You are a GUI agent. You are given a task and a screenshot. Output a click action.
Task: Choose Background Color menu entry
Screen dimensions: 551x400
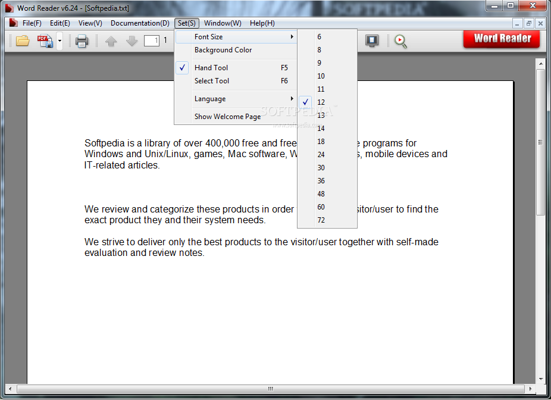(236, 50)
